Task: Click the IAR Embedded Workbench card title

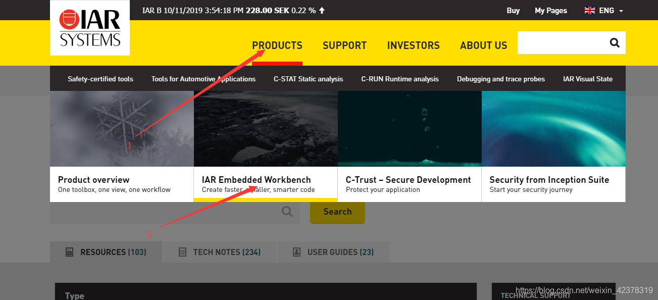Action: (257, 180)
